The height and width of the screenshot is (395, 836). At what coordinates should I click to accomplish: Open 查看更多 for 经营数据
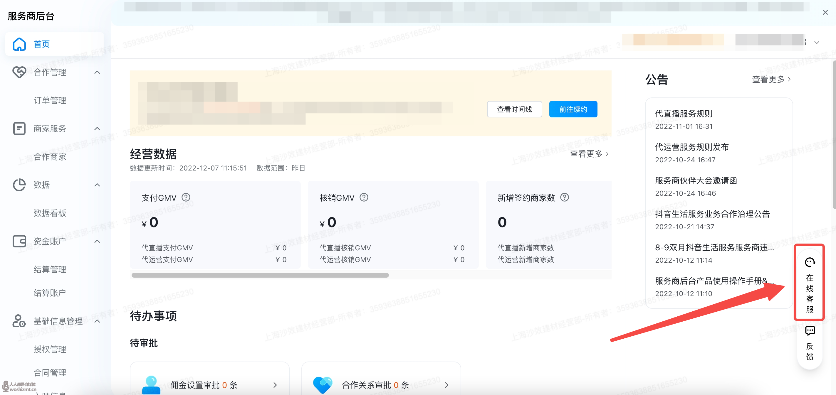589,154
